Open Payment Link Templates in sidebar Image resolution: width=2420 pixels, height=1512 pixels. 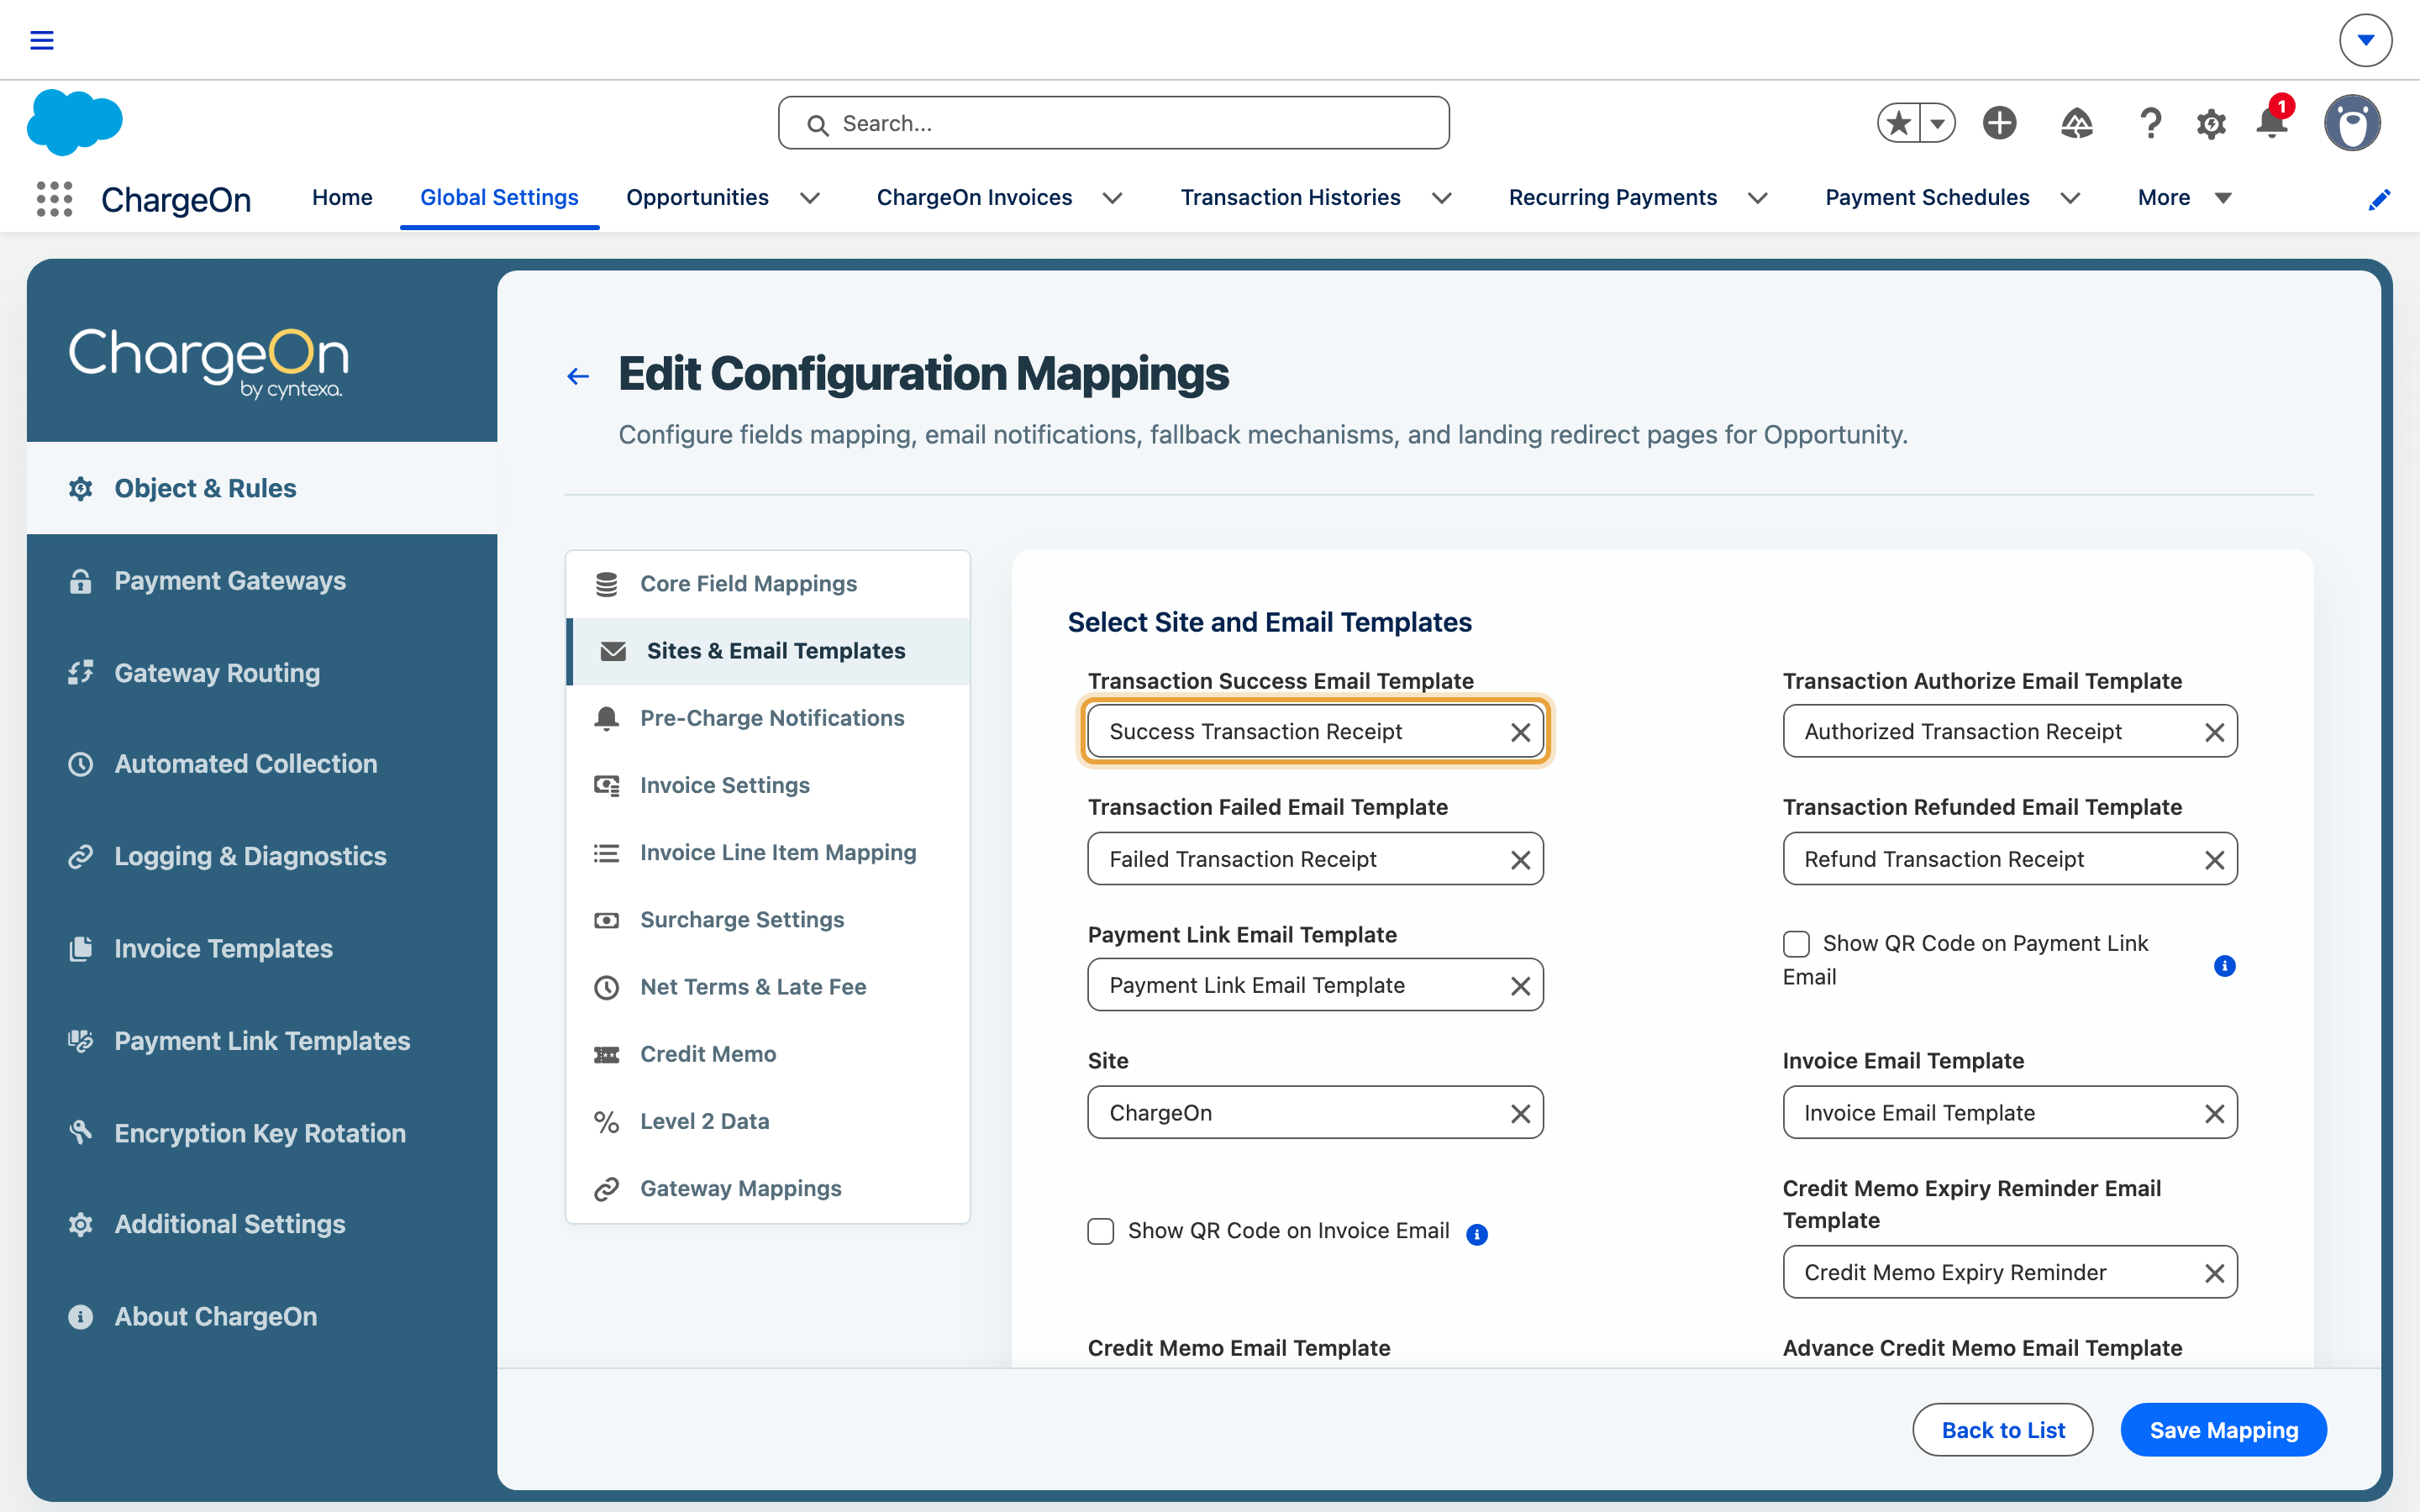tap(262, 1041)
